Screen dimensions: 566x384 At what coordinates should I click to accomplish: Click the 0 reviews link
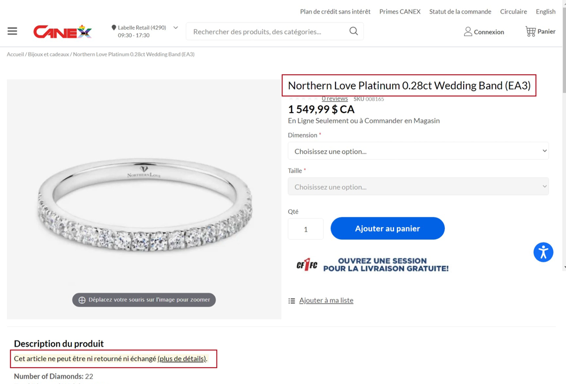tap(335, 98)
